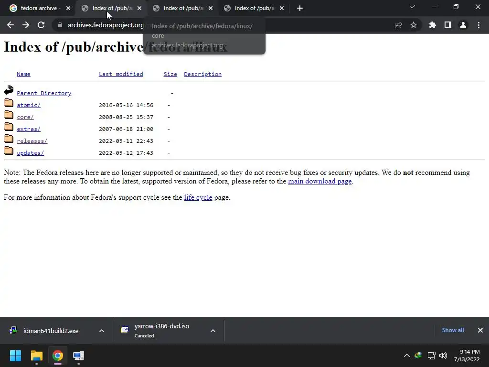Click the folder icon beside atomic/
489x367 pixels.
[x=9, y=103]
